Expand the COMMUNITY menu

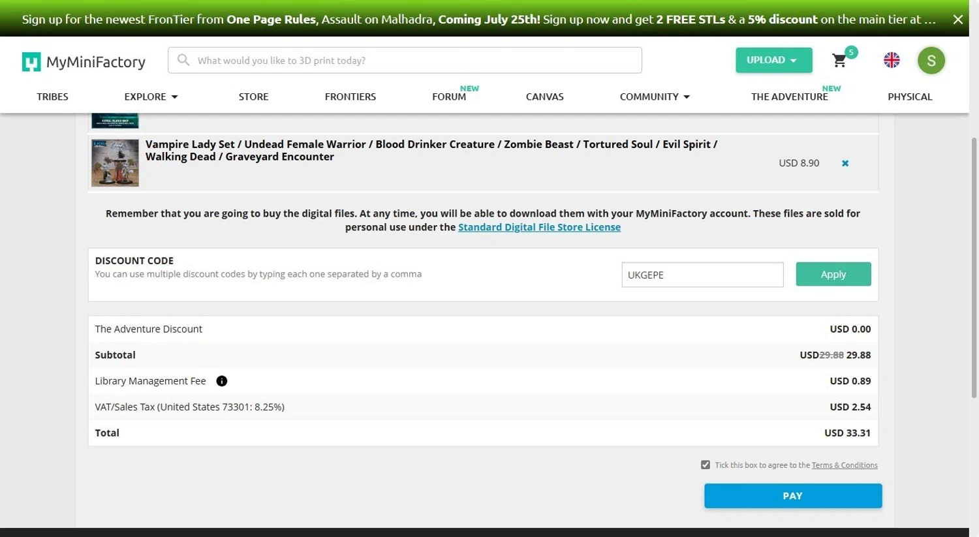(655, 97)
